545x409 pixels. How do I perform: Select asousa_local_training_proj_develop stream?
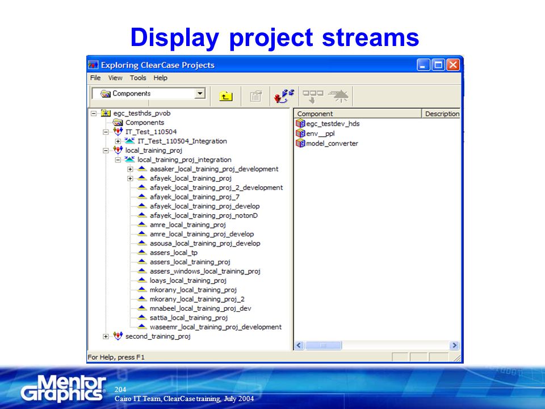(205, 243)
